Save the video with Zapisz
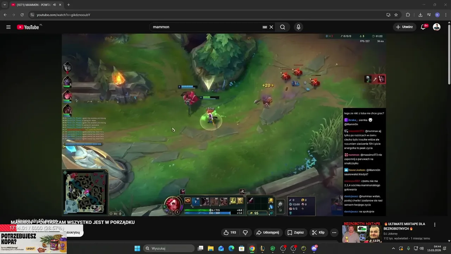This screenshot has width=451, height=254. [295, 232]
